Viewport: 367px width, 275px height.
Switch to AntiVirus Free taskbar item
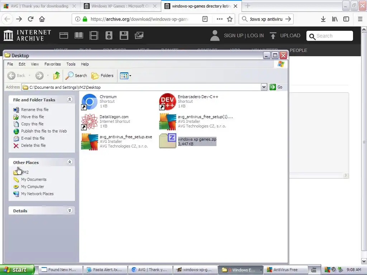286,270
